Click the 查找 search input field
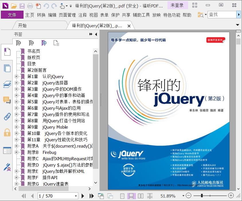The image size is (242, 201). (222, 15)
